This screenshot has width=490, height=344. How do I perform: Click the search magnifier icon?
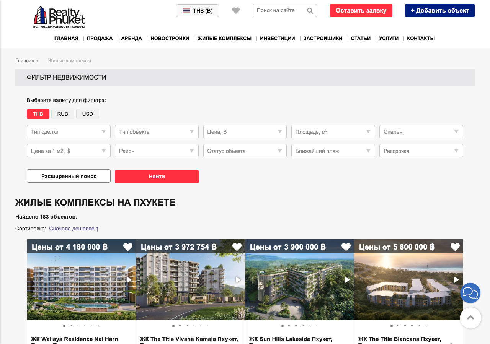[310, 11]
